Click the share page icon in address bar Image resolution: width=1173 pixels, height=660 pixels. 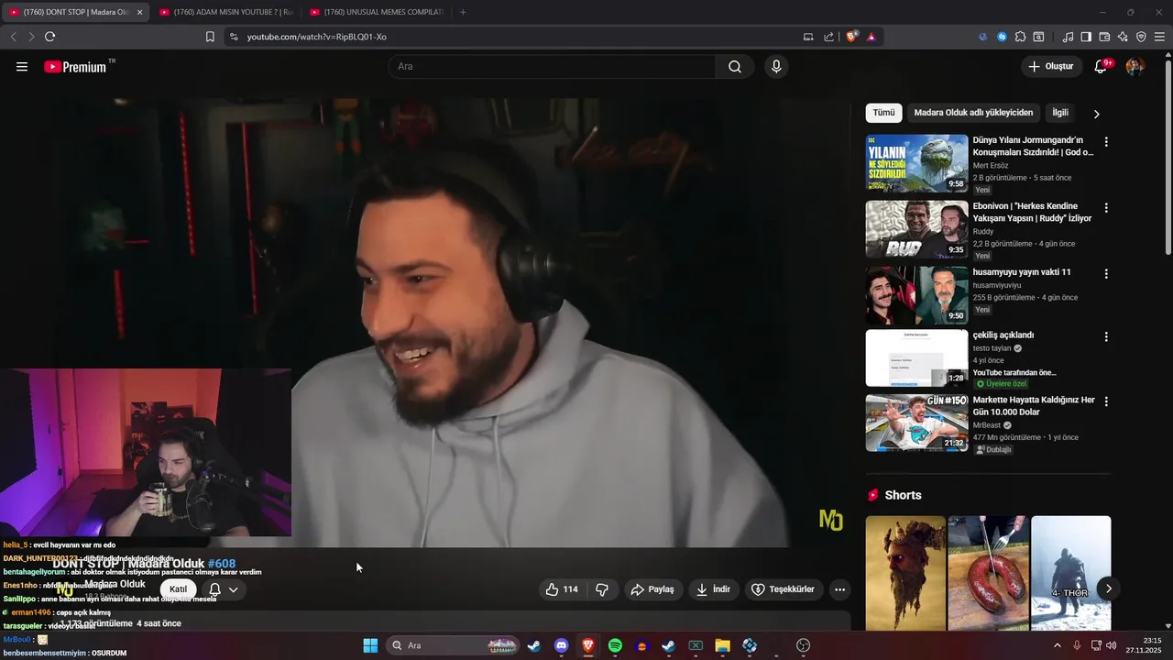click(829, 37)
